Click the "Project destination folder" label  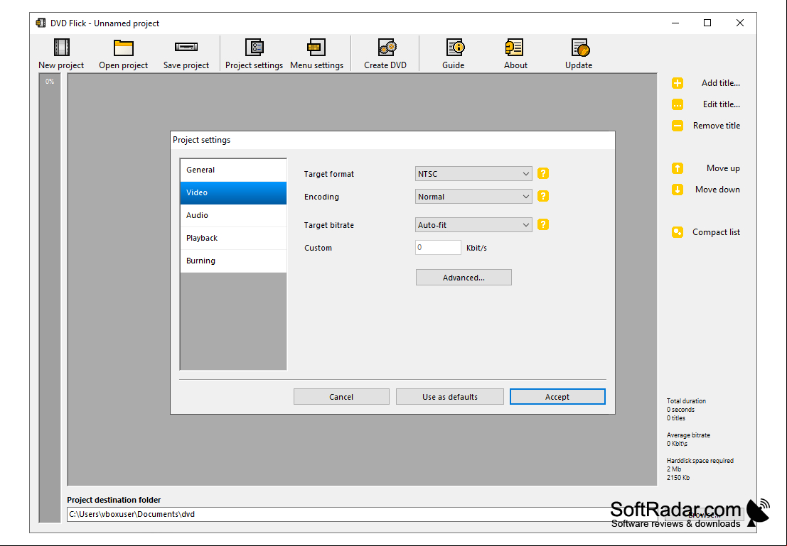tap(114, 500)
